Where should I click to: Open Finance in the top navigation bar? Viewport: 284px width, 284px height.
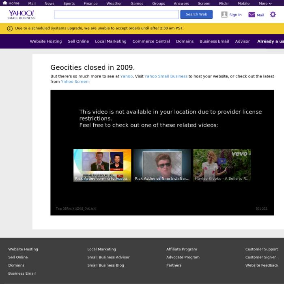[x=90, y=3]
